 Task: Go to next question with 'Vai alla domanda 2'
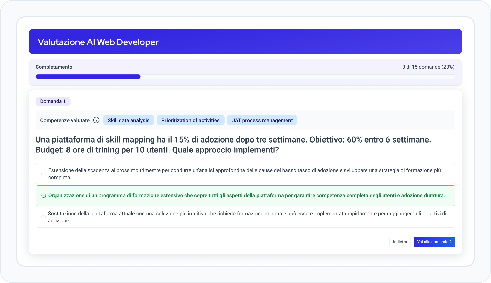click(x=434, y=242)
